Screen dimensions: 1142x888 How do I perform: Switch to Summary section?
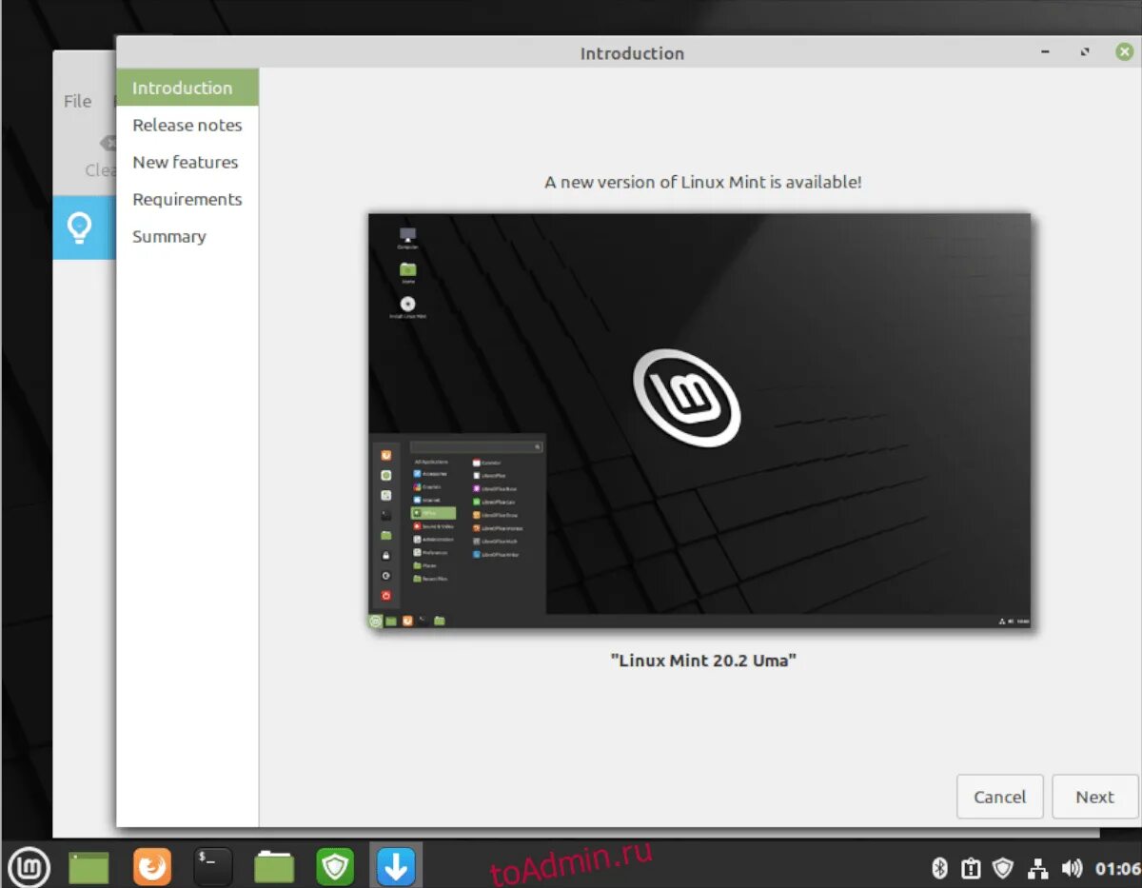[x=187, y=236]
